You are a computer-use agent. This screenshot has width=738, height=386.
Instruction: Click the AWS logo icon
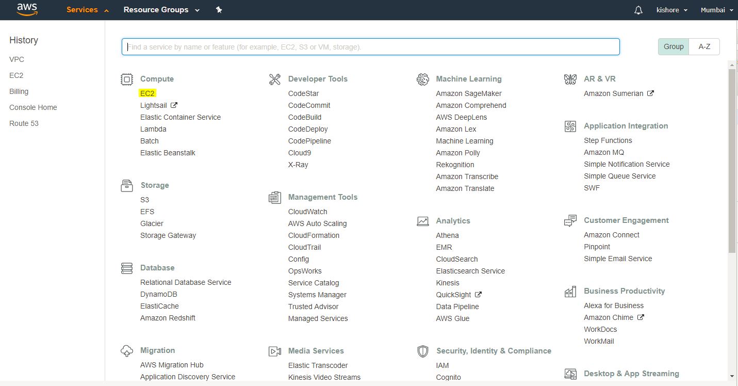pyautogui.click(x=27, y=9)
